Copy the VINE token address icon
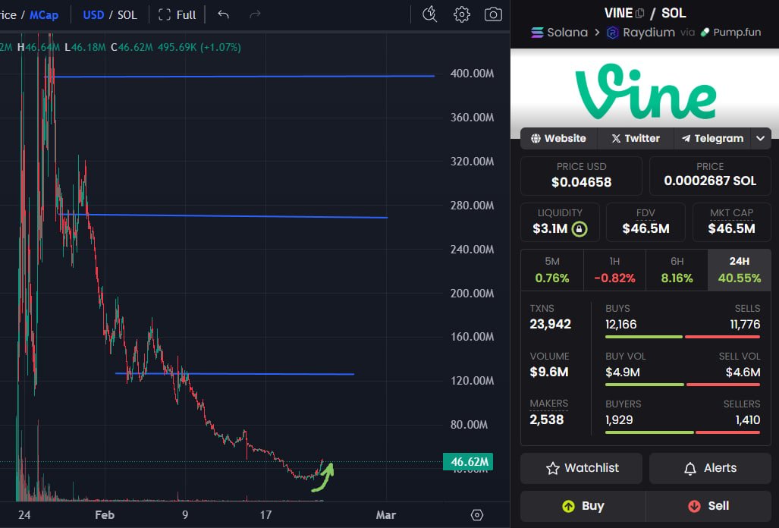This screenshot has width=779, height=528. pos(640,13)
